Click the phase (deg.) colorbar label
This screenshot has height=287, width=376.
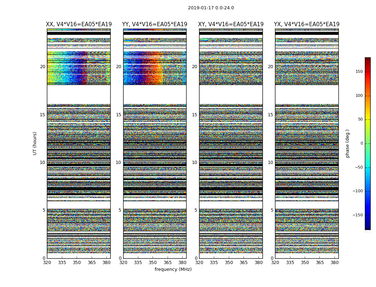(x=347, y=143)
